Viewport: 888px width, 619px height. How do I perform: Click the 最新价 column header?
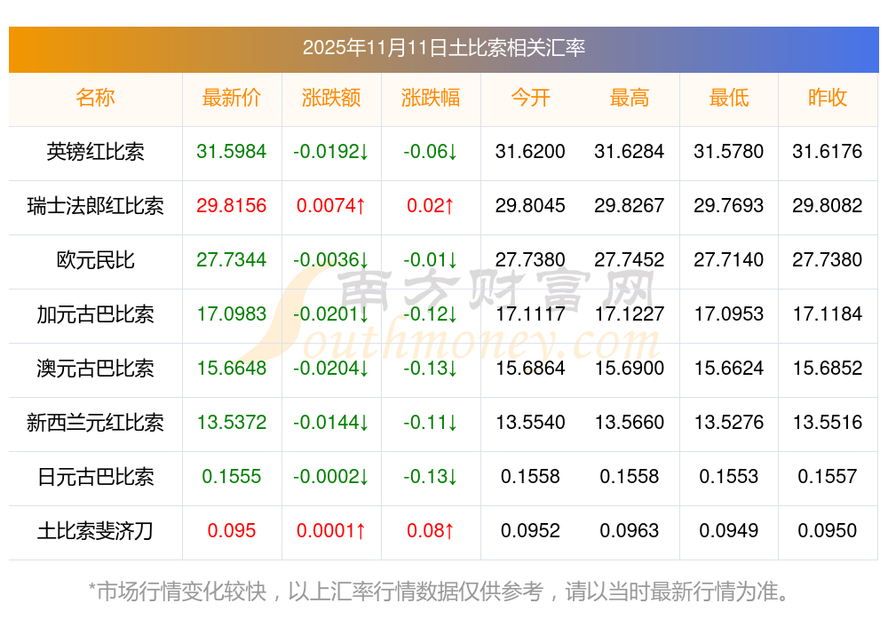[231, 98]
